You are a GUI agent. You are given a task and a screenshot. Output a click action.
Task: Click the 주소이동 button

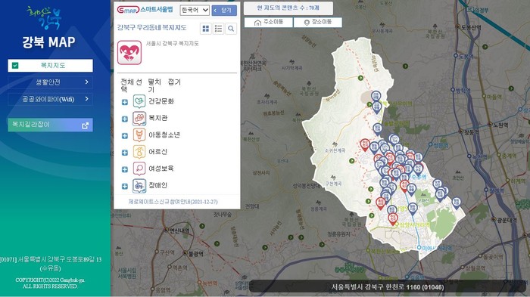(x=268, y=22)
